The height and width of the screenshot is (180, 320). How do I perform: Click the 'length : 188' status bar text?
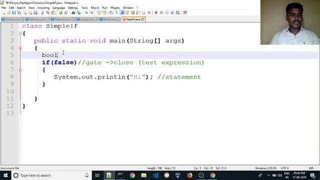tap(154, 168)
